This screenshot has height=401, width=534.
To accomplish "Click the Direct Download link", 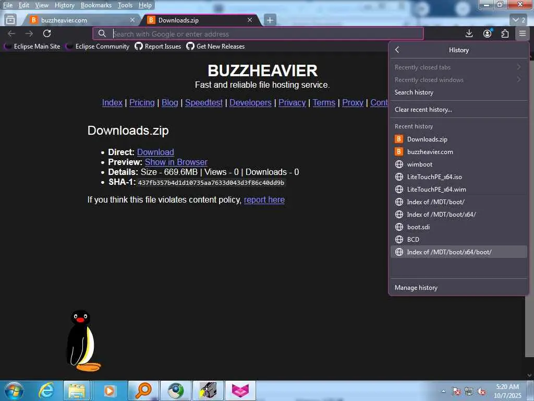I will (x=155, y=152).
